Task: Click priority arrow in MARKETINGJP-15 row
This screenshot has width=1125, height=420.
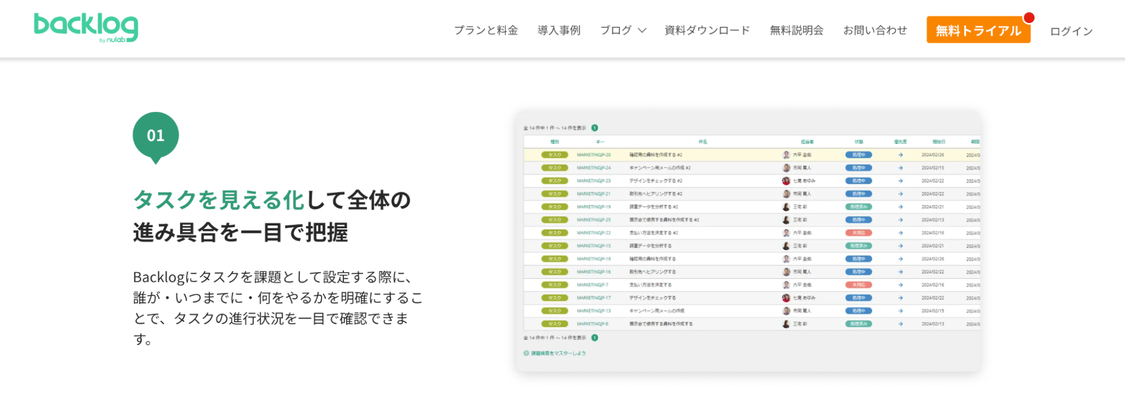Action: pyautogui.click(x=900, y=246)
